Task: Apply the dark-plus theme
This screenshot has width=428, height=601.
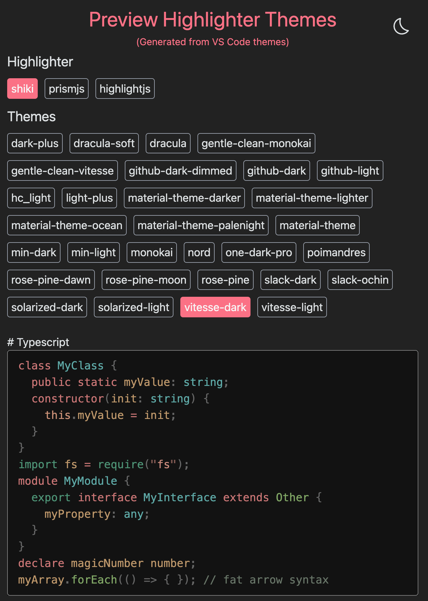Action: point(35,143)
